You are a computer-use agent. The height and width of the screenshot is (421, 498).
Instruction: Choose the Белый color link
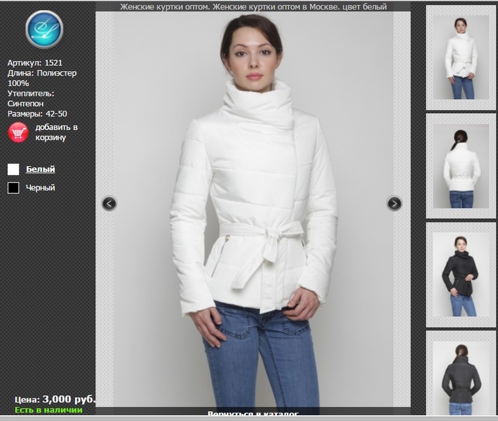[x=40, y=169]
